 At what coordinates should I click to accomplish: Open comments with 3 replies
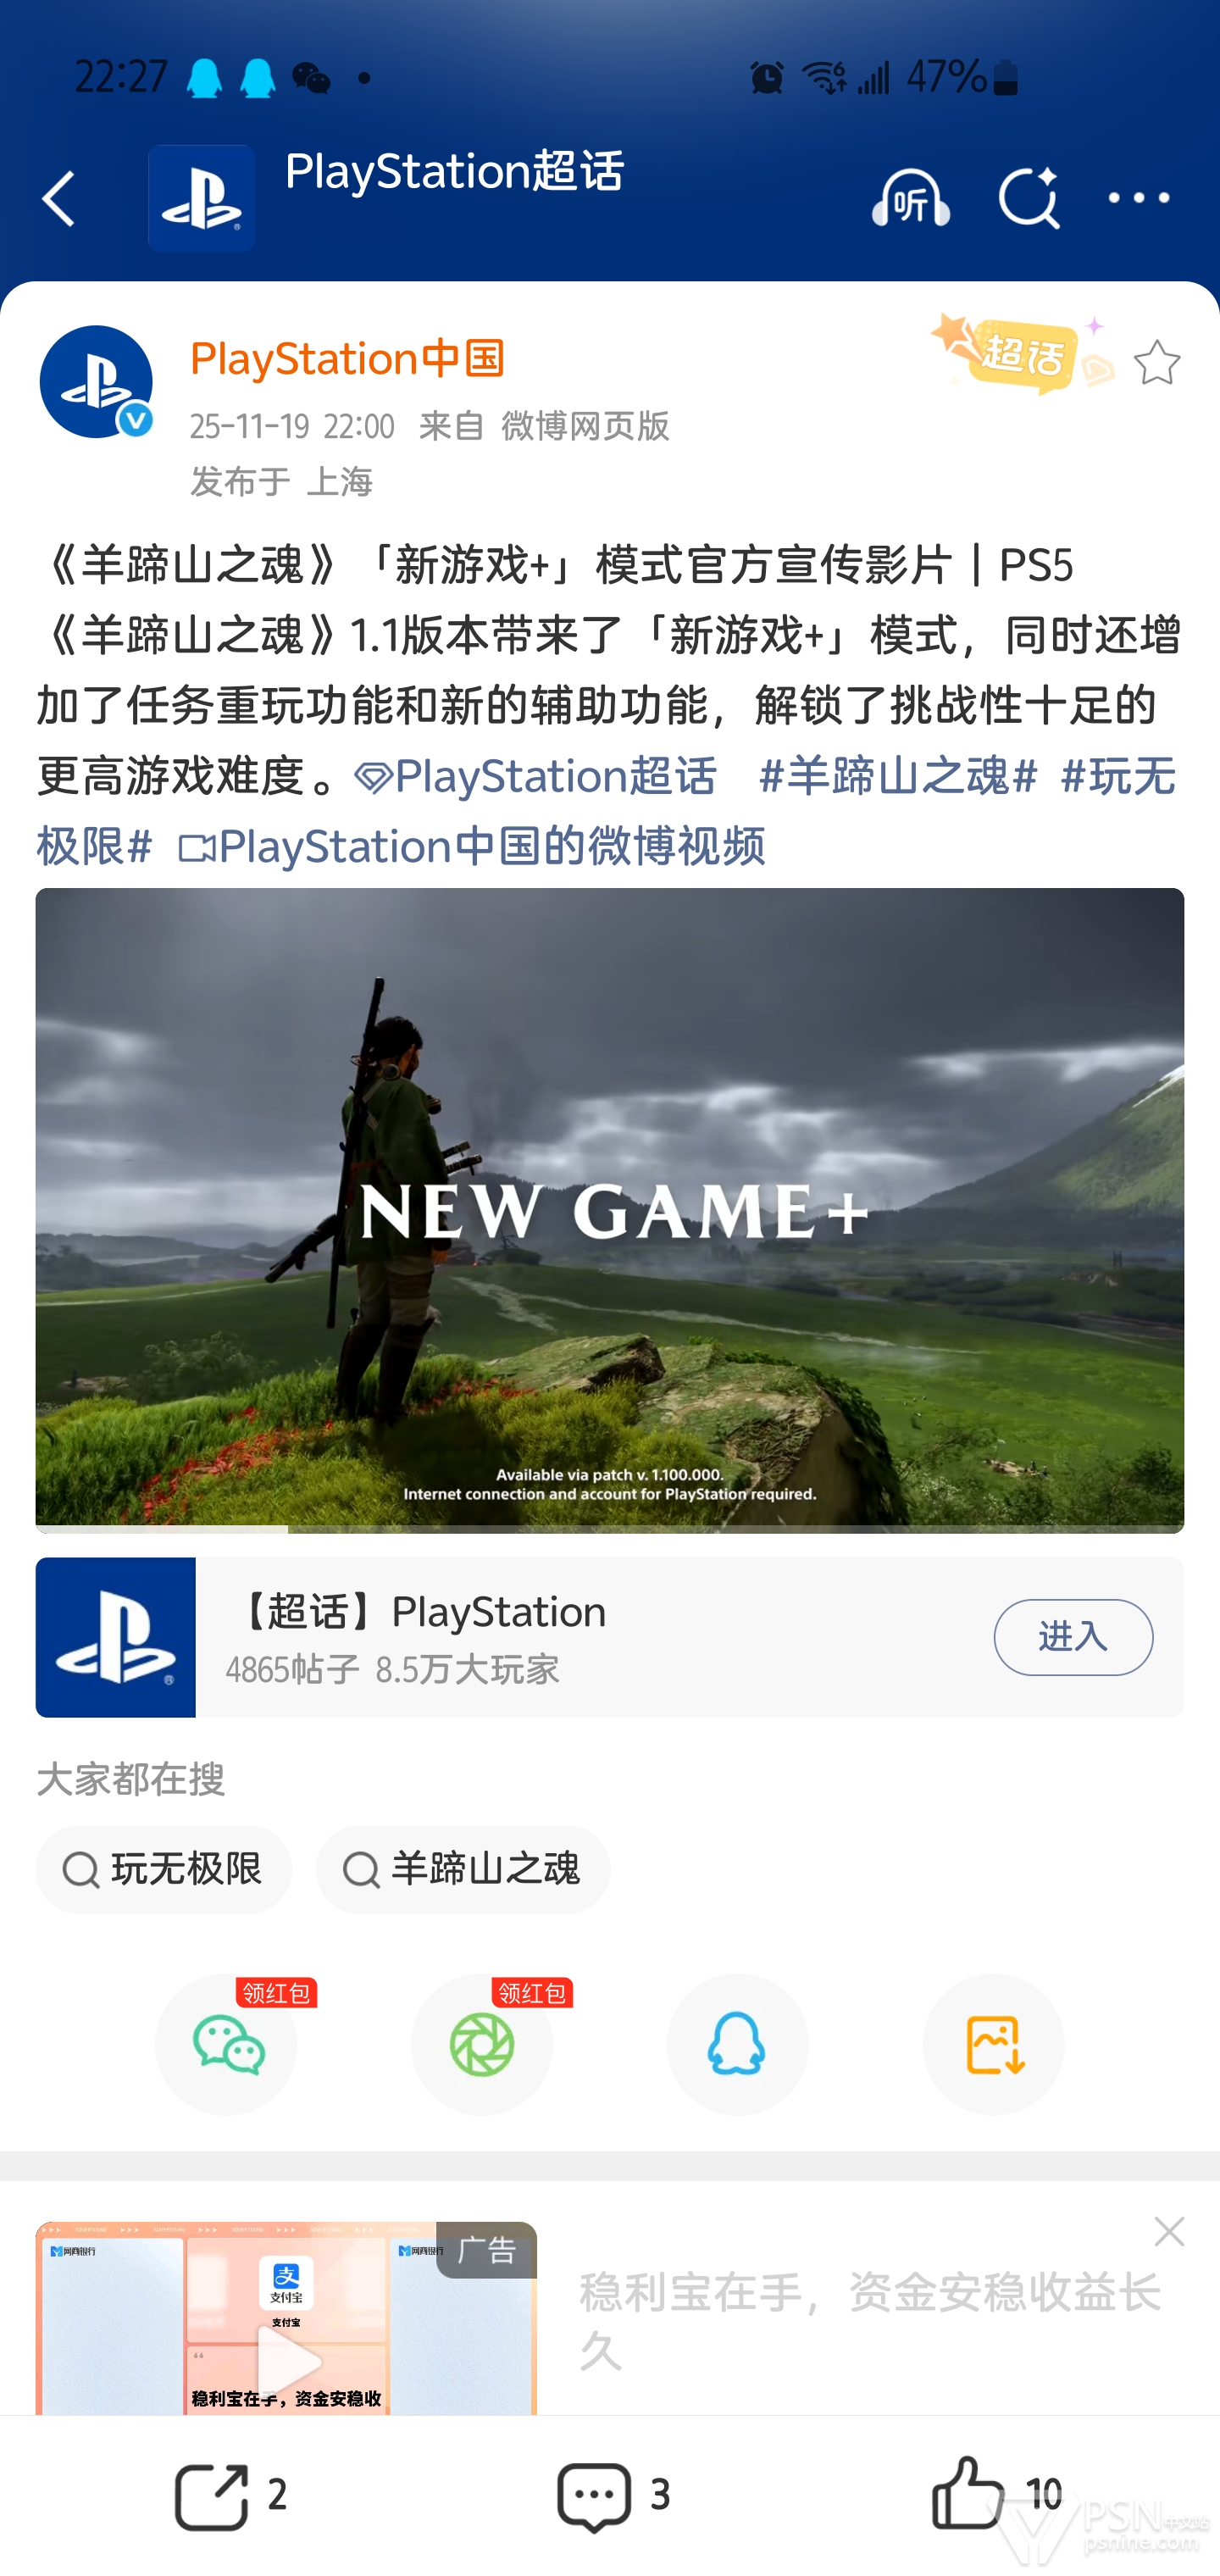(612, 2494)
